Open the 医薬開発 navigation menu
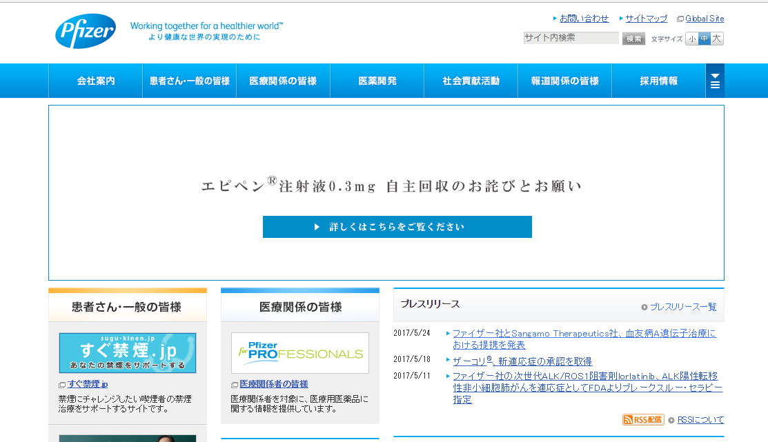 (x=377, y=81)
